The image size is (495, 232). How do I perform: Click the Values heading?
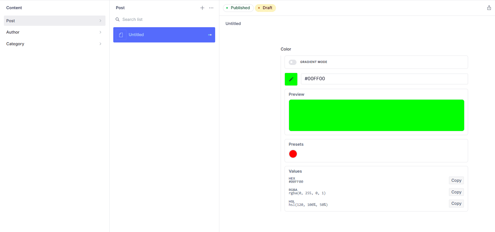tap(295, 171)
